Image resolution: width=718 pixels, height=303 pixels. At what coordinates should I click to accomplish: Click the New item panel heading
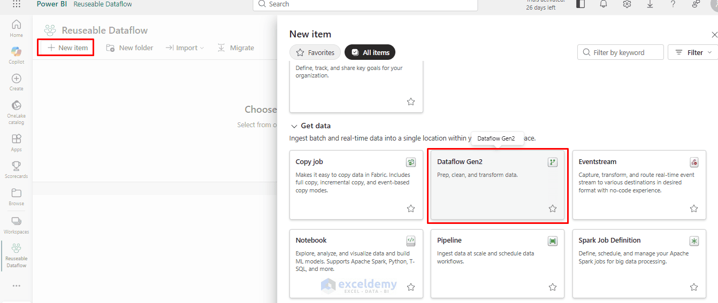tap(310, 34)
